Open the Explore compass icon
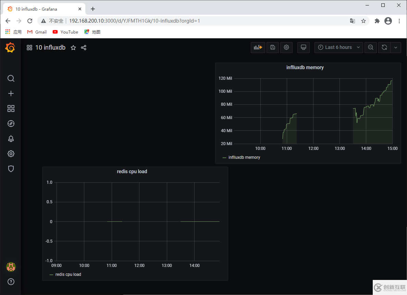This screenshot has width=407, height=295. tap(11, 124)
